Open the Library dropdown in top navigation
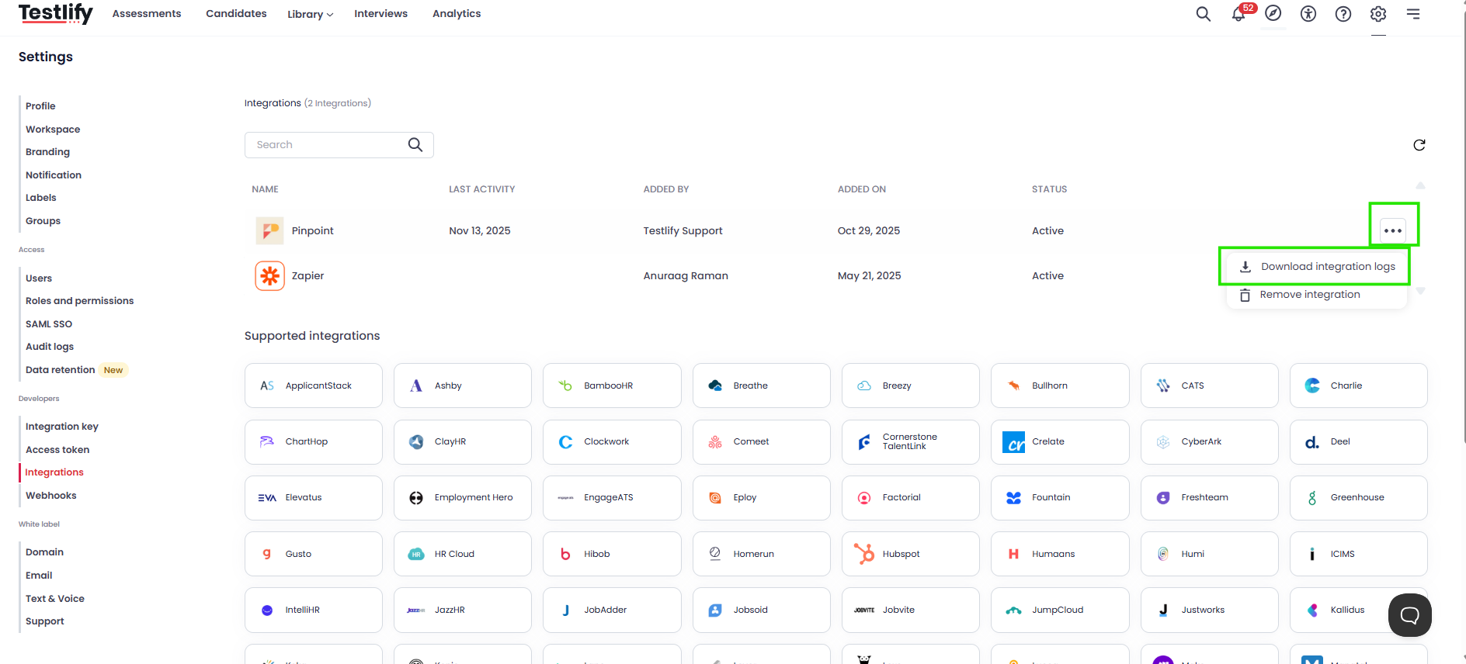The image size is (1466, 664). click(310, 14)
